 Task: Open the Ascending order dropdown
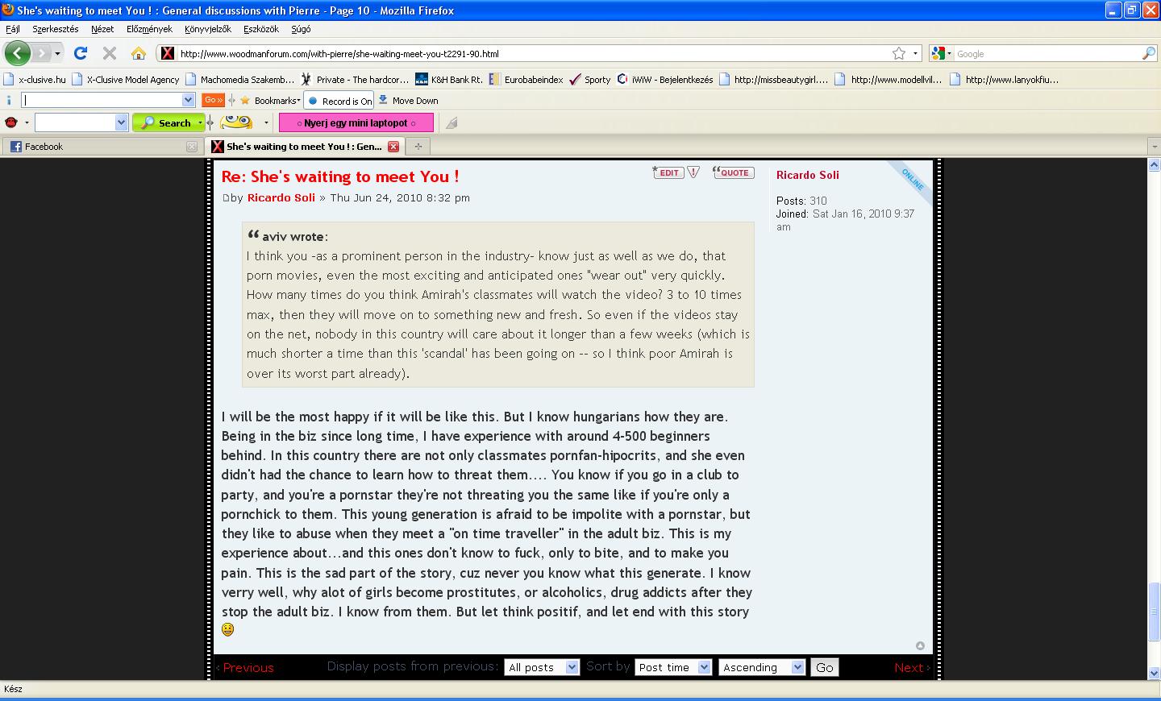761,667
